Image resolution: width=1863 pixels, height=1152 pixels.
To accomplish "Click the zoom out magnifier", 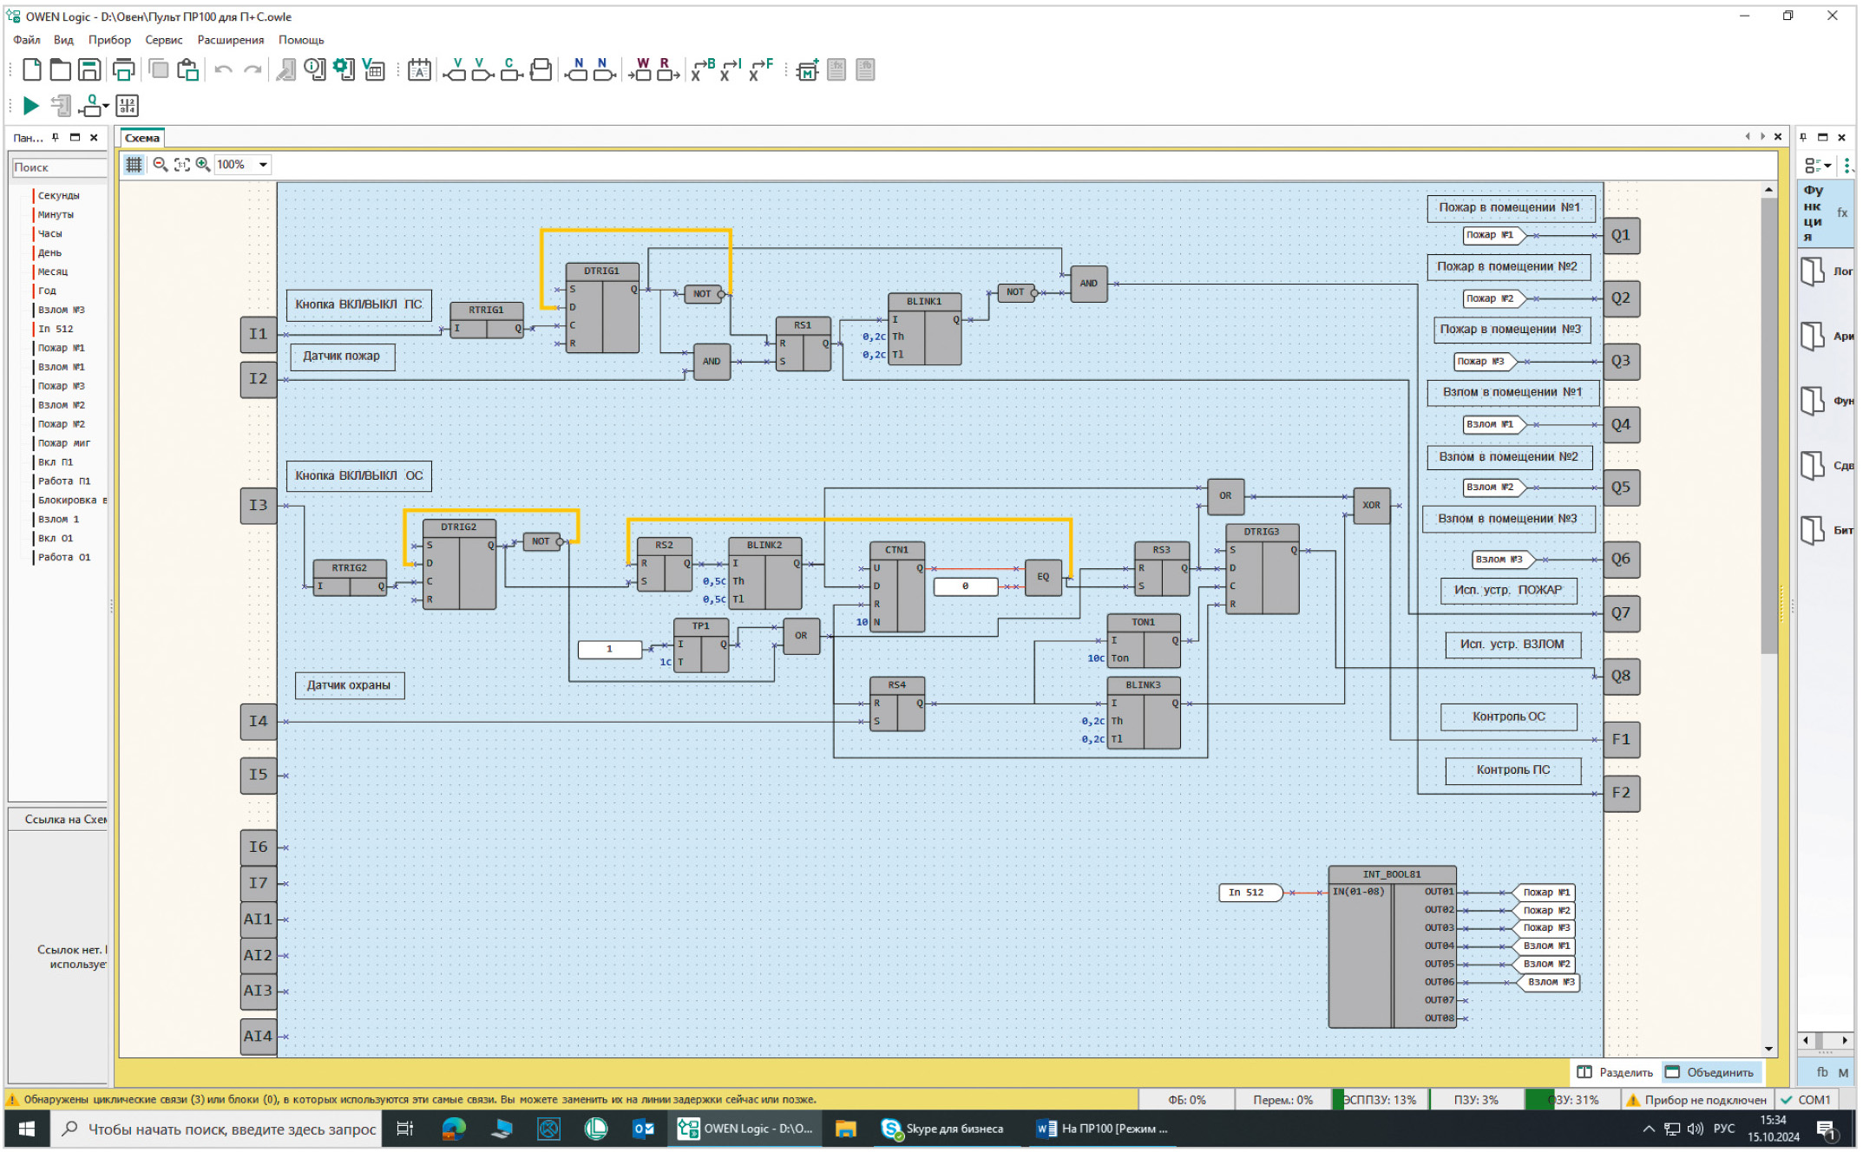I will coord(160,164).
